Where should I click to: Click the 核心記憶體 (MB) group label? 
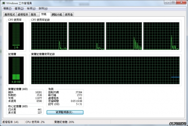click(x=18, y=106)
